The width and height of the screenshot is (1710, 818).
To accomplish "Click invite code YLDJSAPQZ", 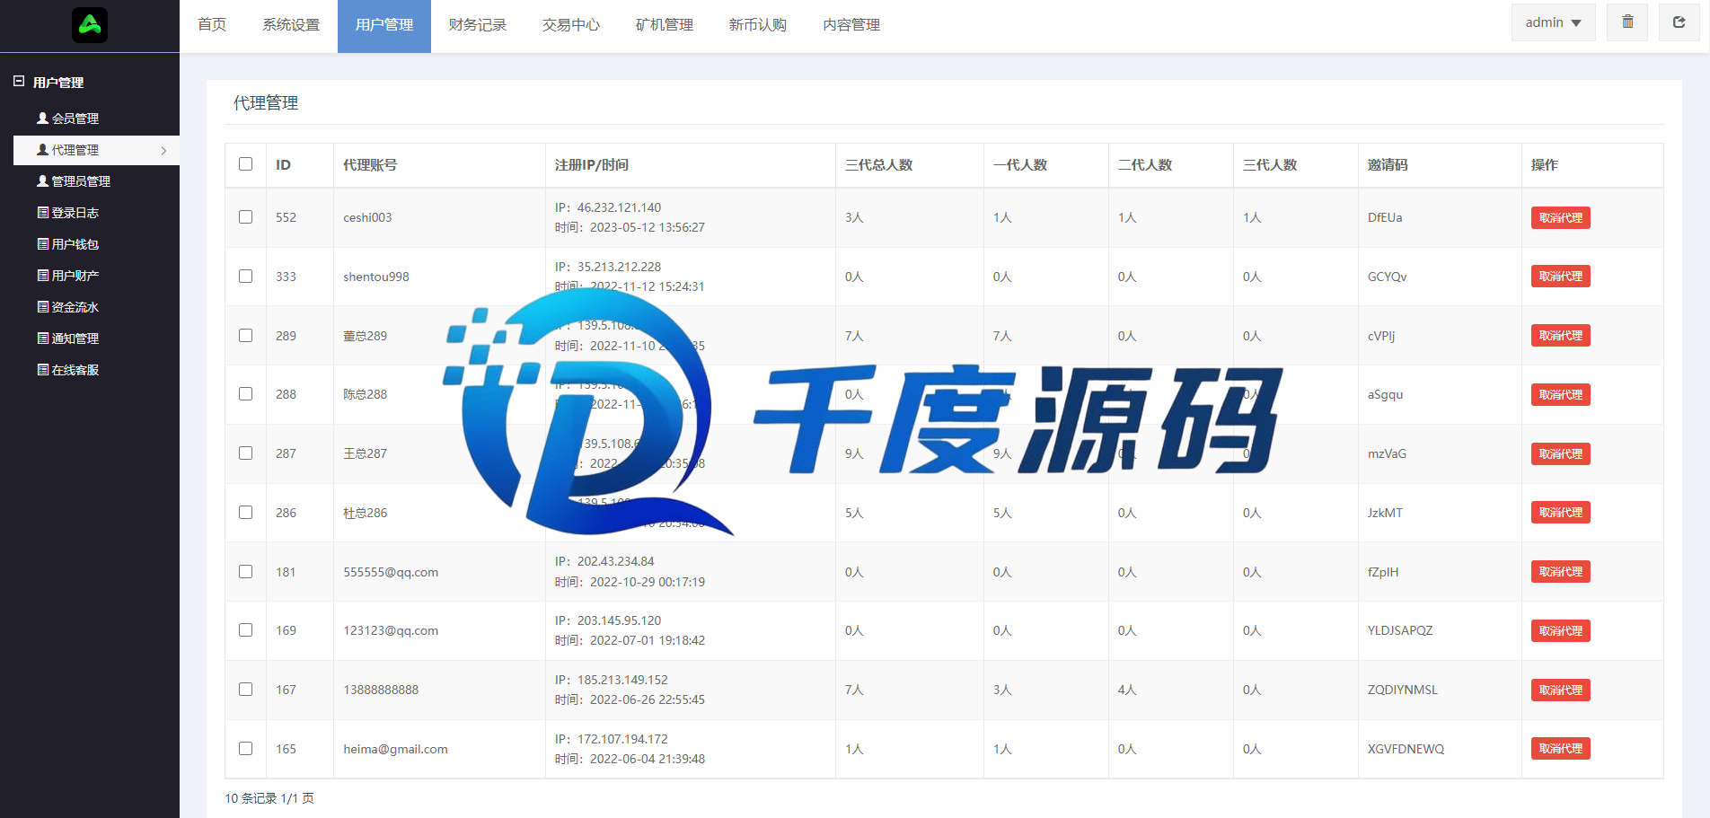I will pyautogui.click(x=1400, y=630).
